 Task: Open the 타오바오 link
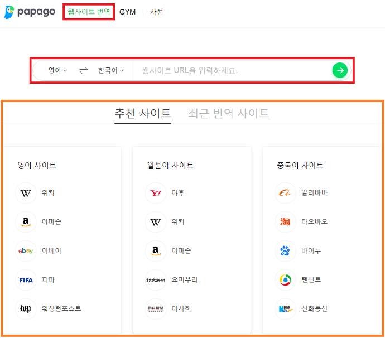coord(314,221)
